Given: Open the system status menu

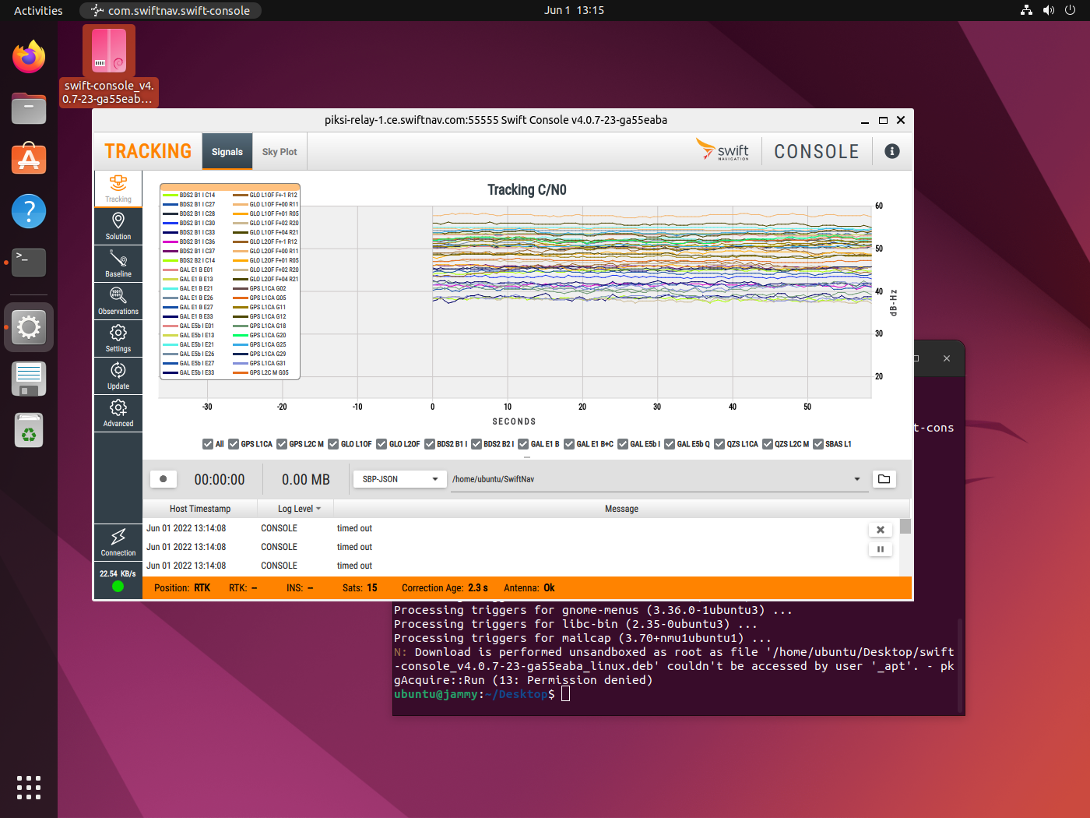Looking at the screenshot, I should point(1048,10).
